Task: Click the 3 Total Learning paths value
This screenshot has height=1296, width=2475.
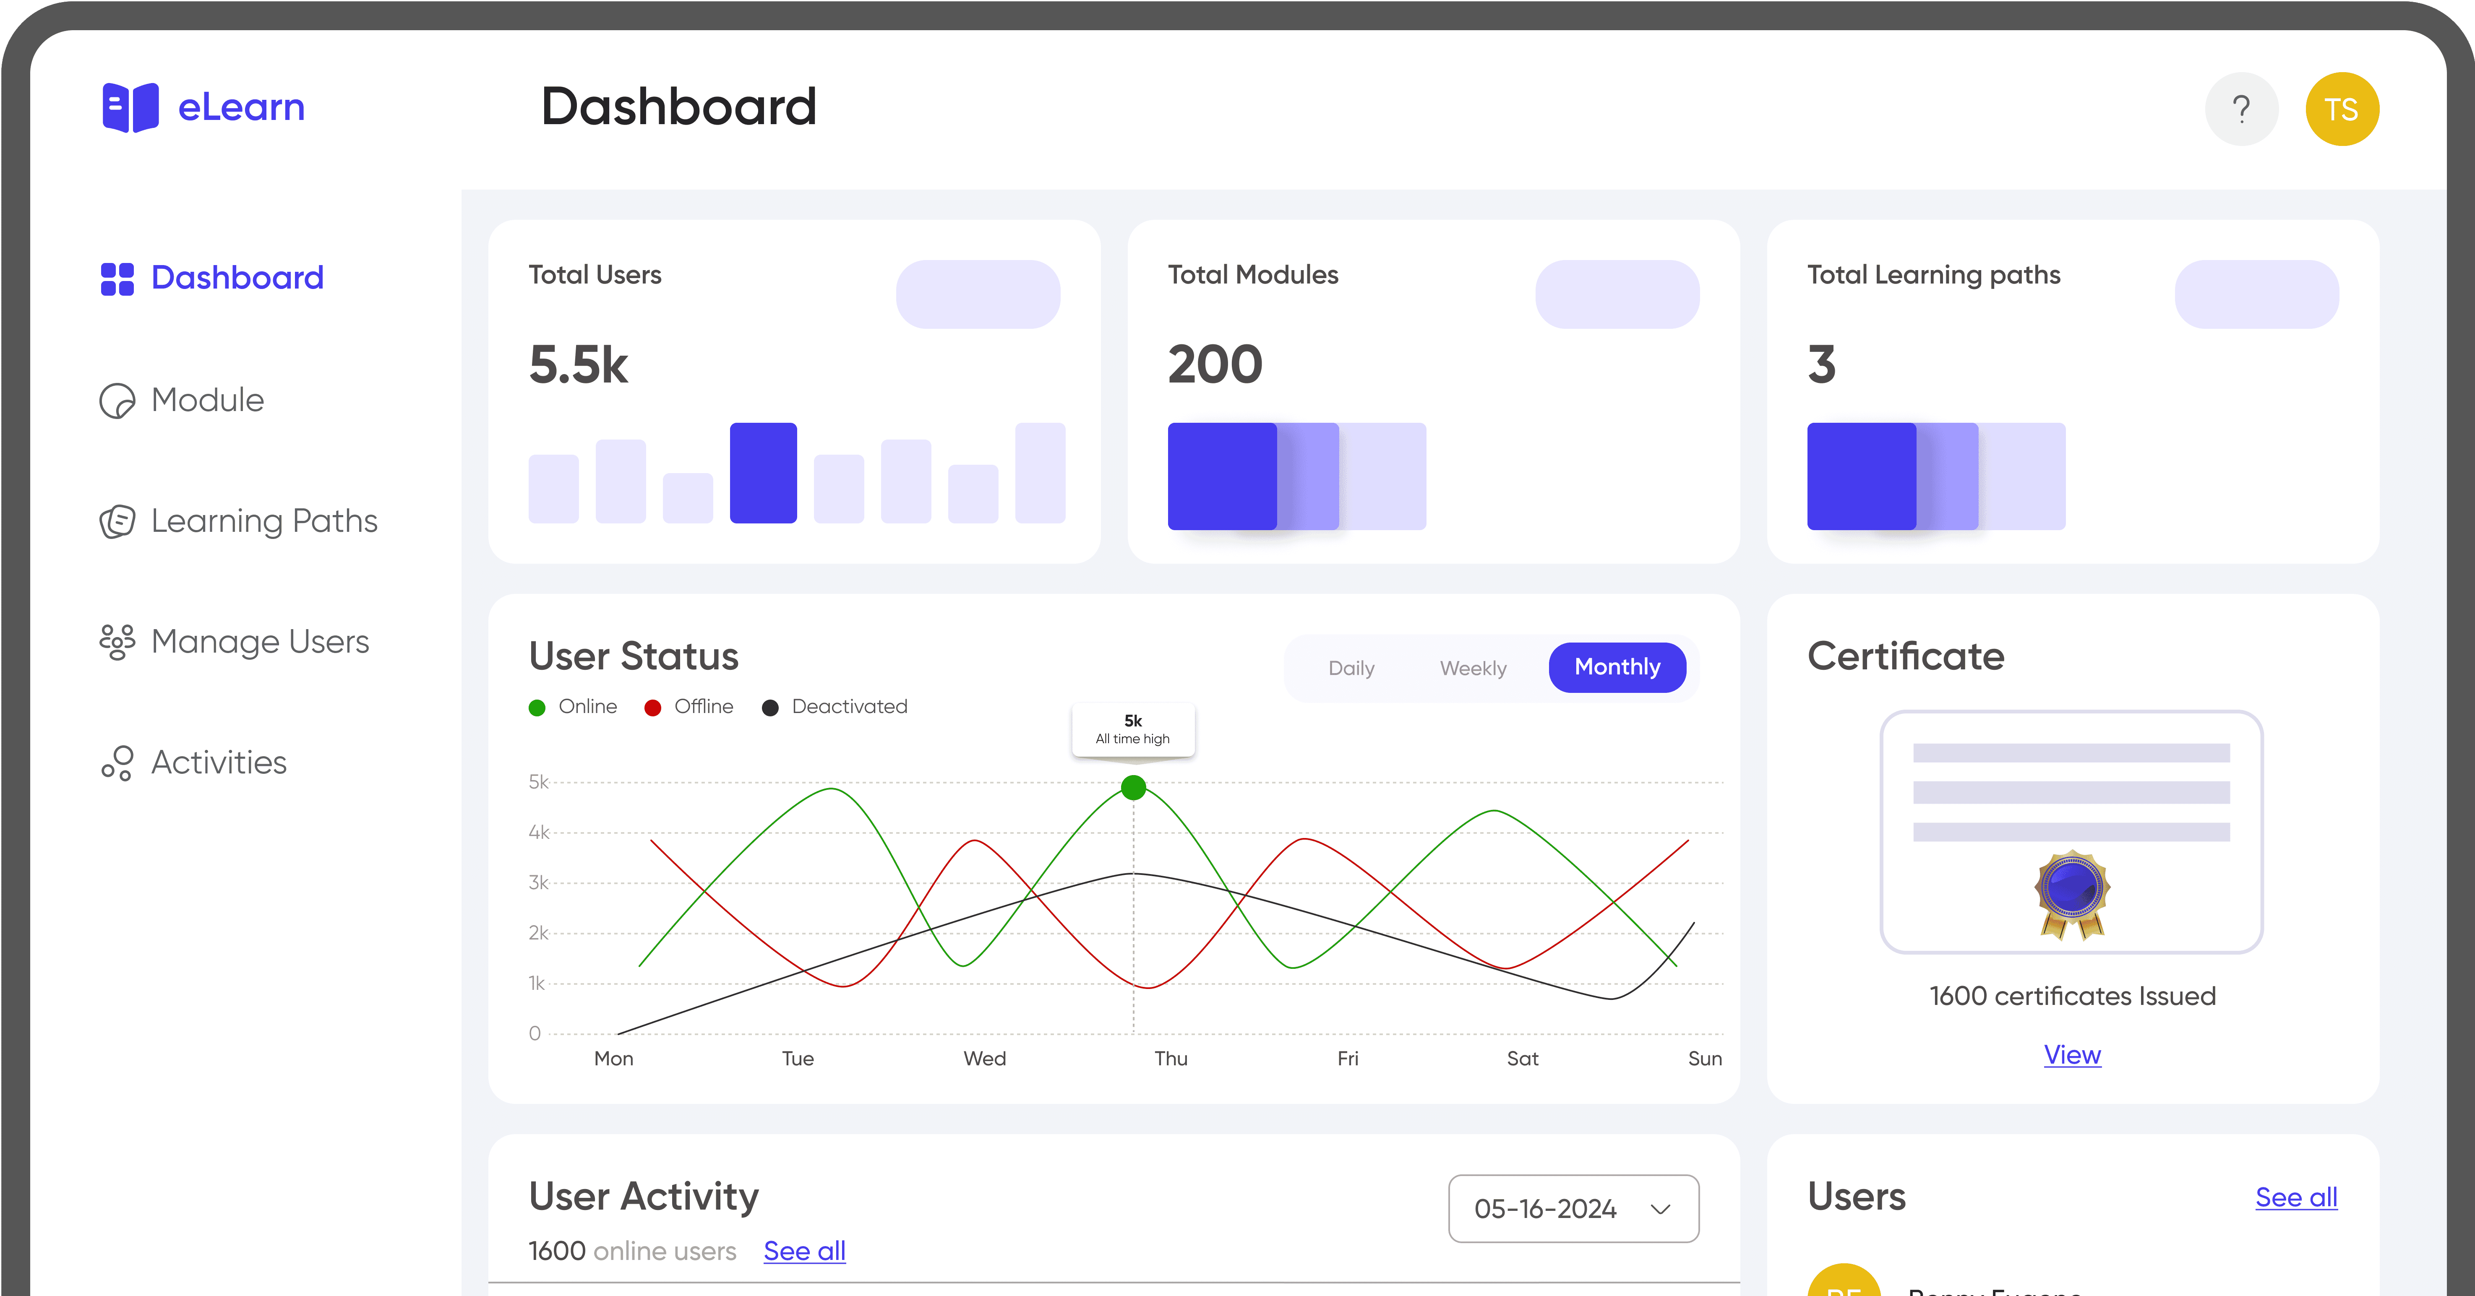Action: 1822,365
